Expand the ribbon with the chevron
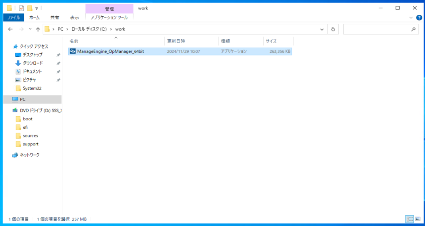Viewport: 425px width, 226px height. point(411,17)
